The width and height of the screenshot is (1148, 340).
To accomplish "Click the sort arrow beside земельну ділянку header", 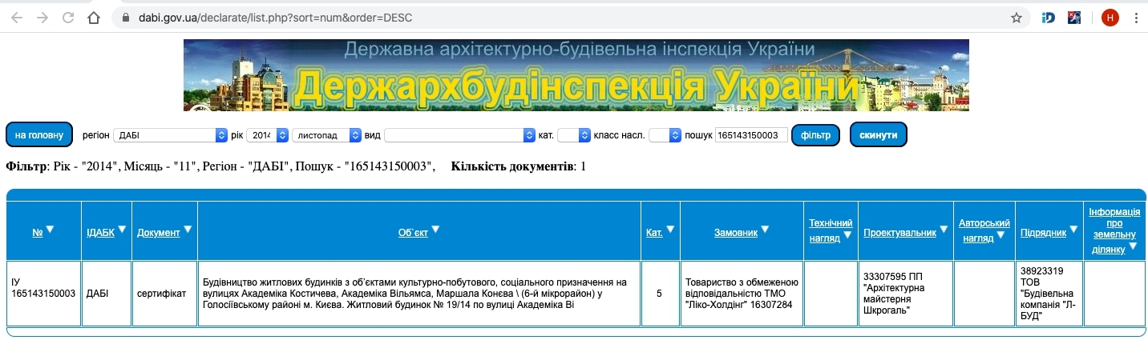I will click(x=1132, y=248).
